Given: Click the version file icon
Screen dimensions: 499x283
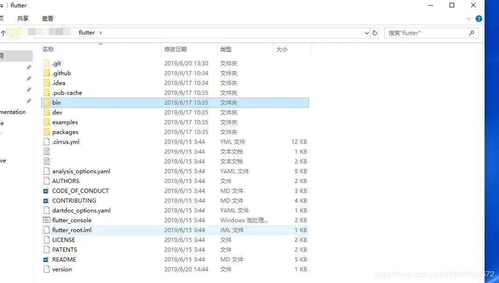Looking at the screenshot, I should pyautogui.click(x=47, y=269).
